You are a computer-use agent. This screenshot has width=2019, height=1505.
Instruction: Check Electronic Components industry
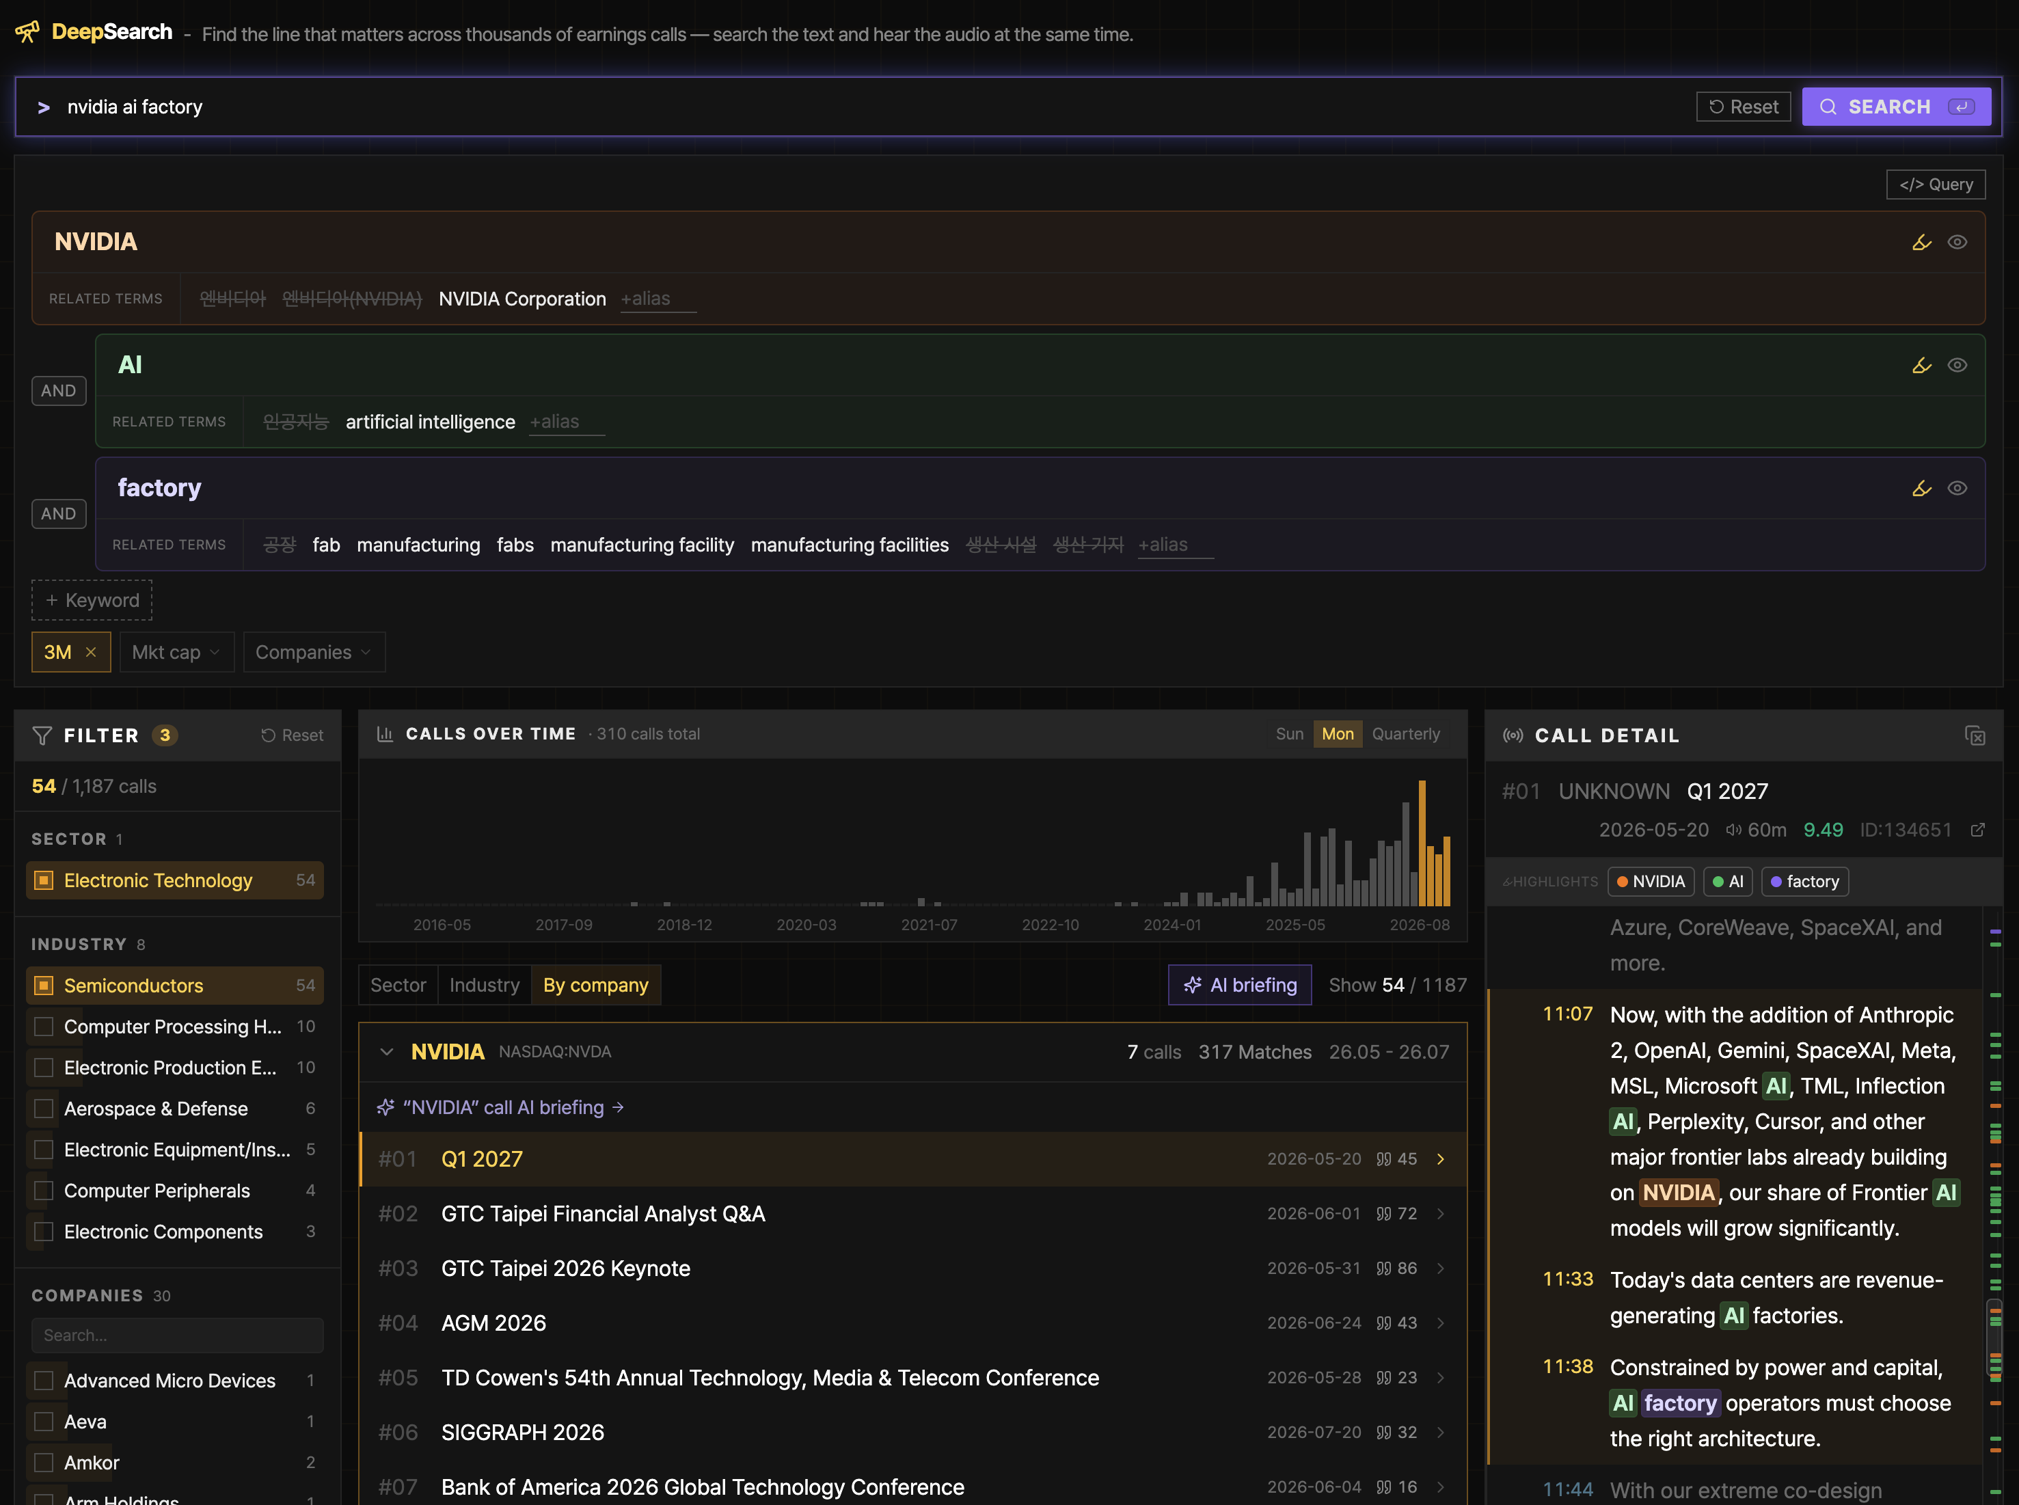(44, 1232)
